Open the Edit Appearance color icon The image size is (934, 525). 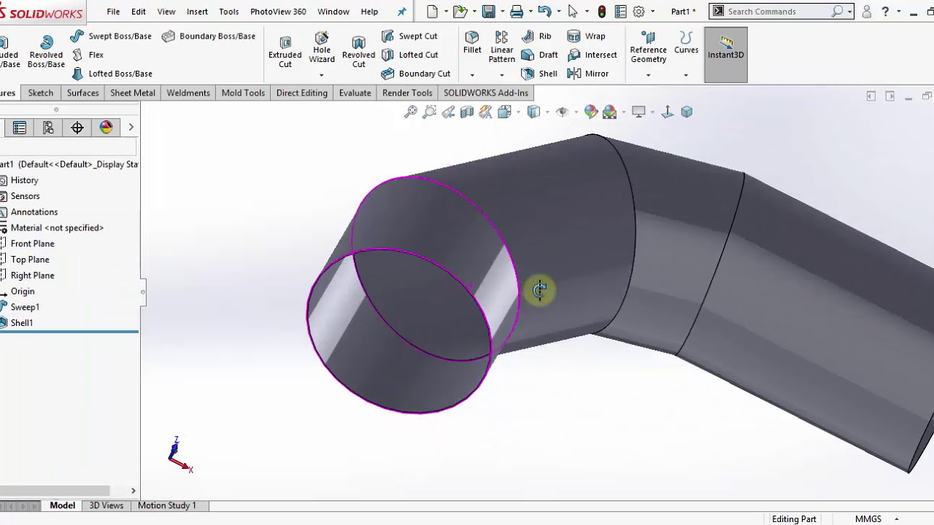point(591,112)
